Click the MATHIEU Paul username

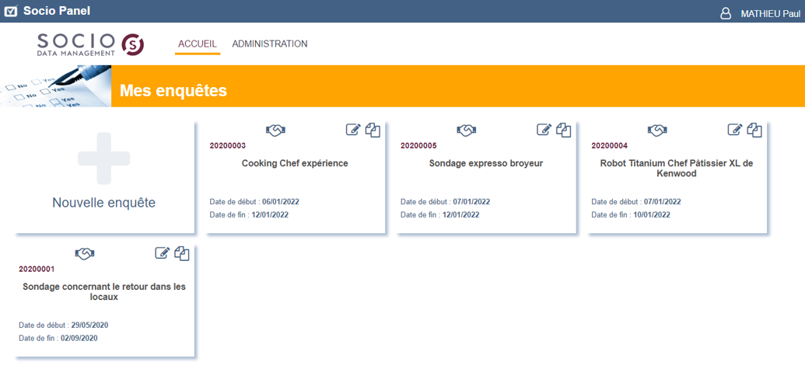pos(771,14)
